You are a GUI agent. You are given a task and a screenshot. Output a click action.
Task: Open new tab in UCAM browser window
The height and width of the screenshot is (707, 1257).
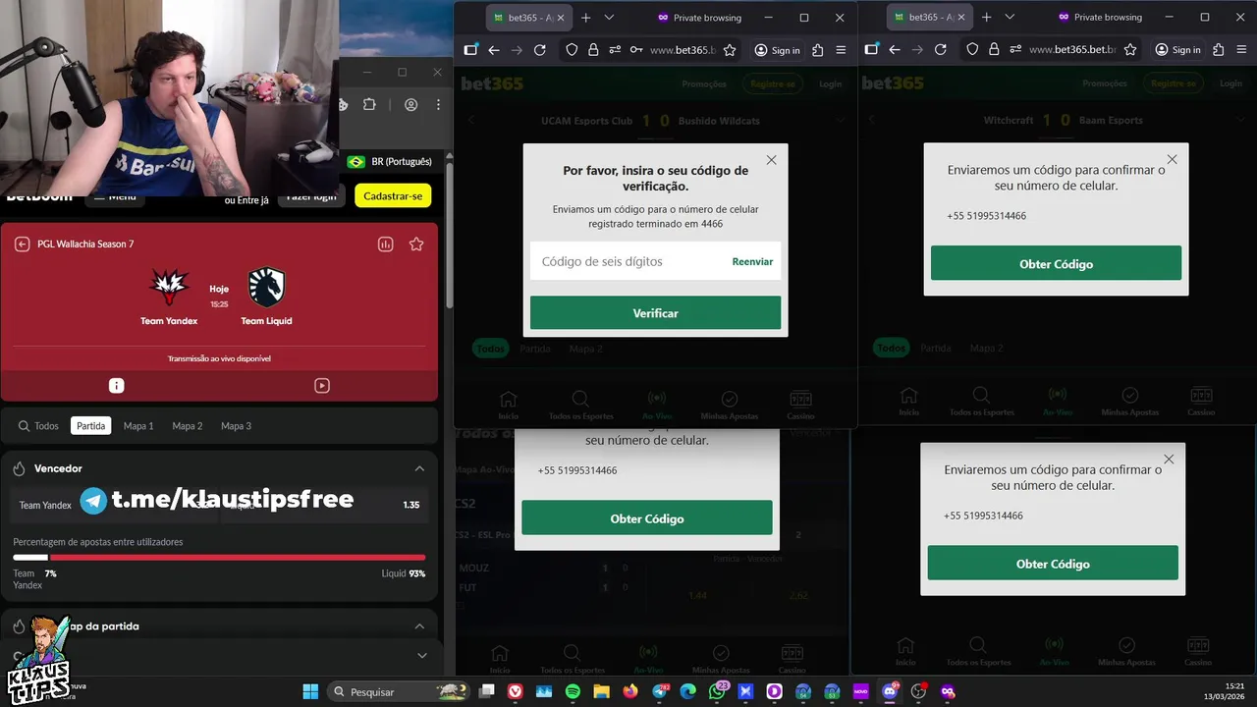[585, 18]
